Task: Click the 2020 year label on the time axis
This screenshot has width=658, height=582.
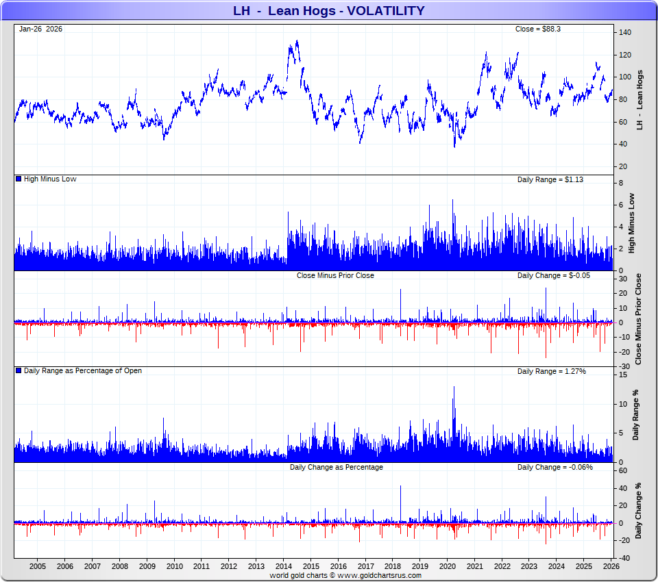Action: point(447,566)
